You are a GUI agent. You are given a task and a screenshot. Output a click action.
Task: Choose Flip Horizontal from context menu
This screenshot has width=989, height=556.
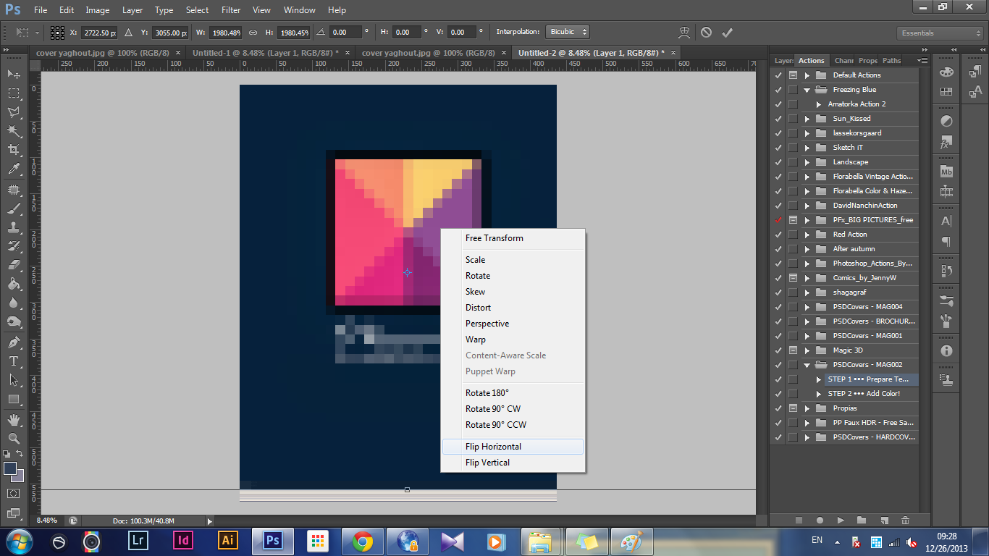point(493,447)
